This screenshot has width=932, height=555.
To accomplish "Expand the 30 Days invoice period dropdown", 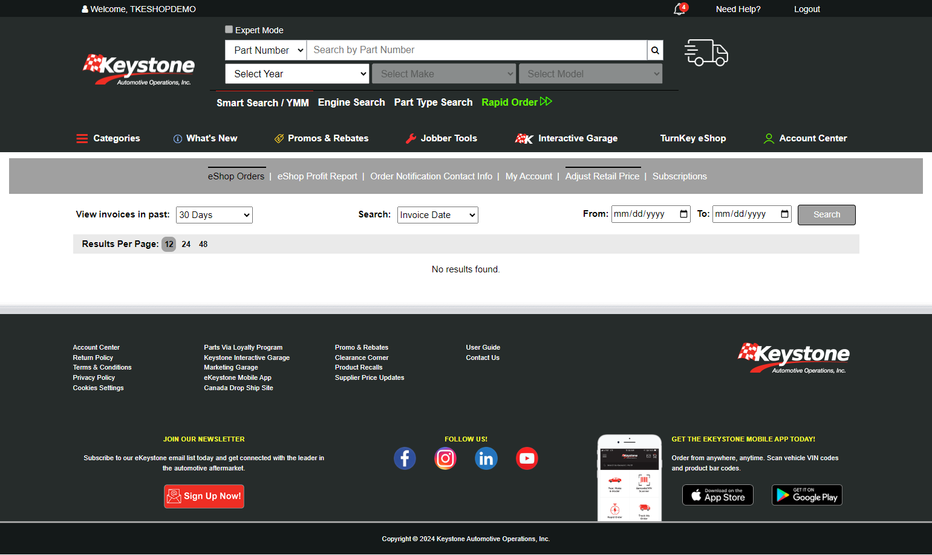I will (214, 215).
